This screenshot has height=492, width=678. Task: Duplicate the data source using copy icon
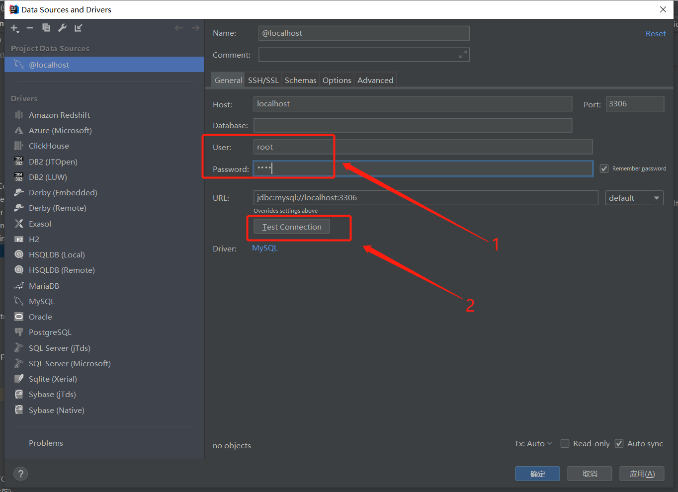[x=46, y=28]
